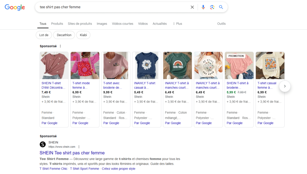Open SHEIN Tee shirt pas cher femme headline

click(72, 153)
